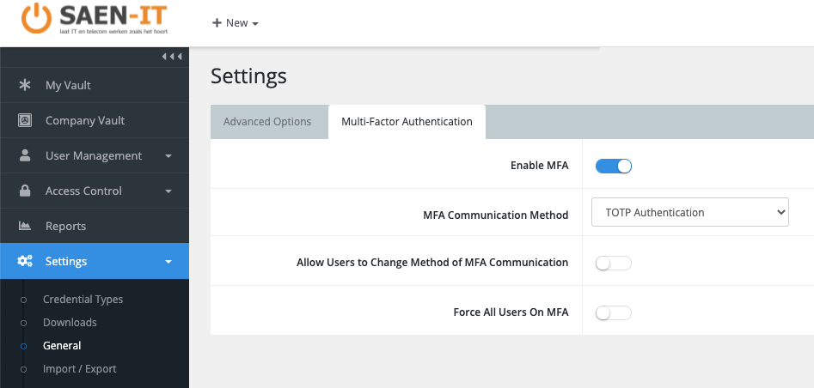This screenshot has width=814, height=388.
Task: Click the User Management person icon
Action: tap(25, 155)
